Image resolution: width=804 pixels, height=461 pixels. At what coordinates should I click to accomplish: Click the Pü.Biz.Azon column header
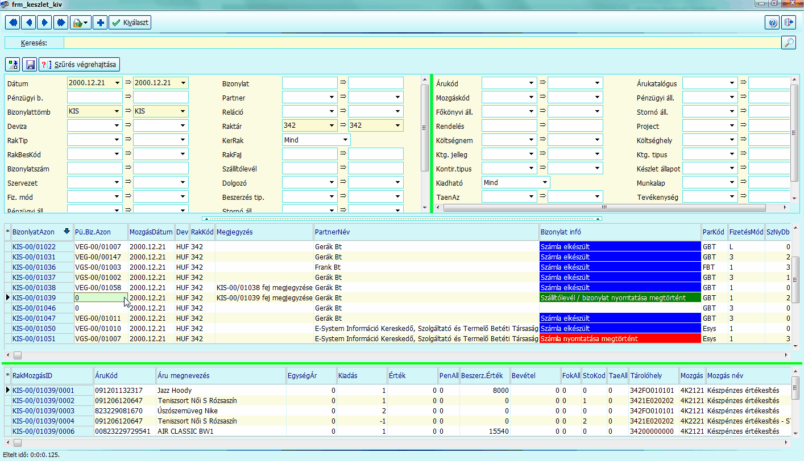pyautogui.click(x=101, y=232)
